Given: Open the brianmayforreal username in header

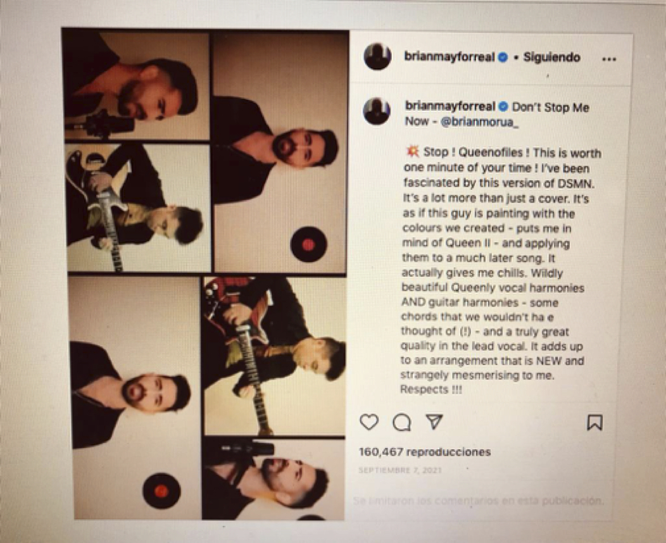Looking at the screenshot, I should [x=449, y=57].
